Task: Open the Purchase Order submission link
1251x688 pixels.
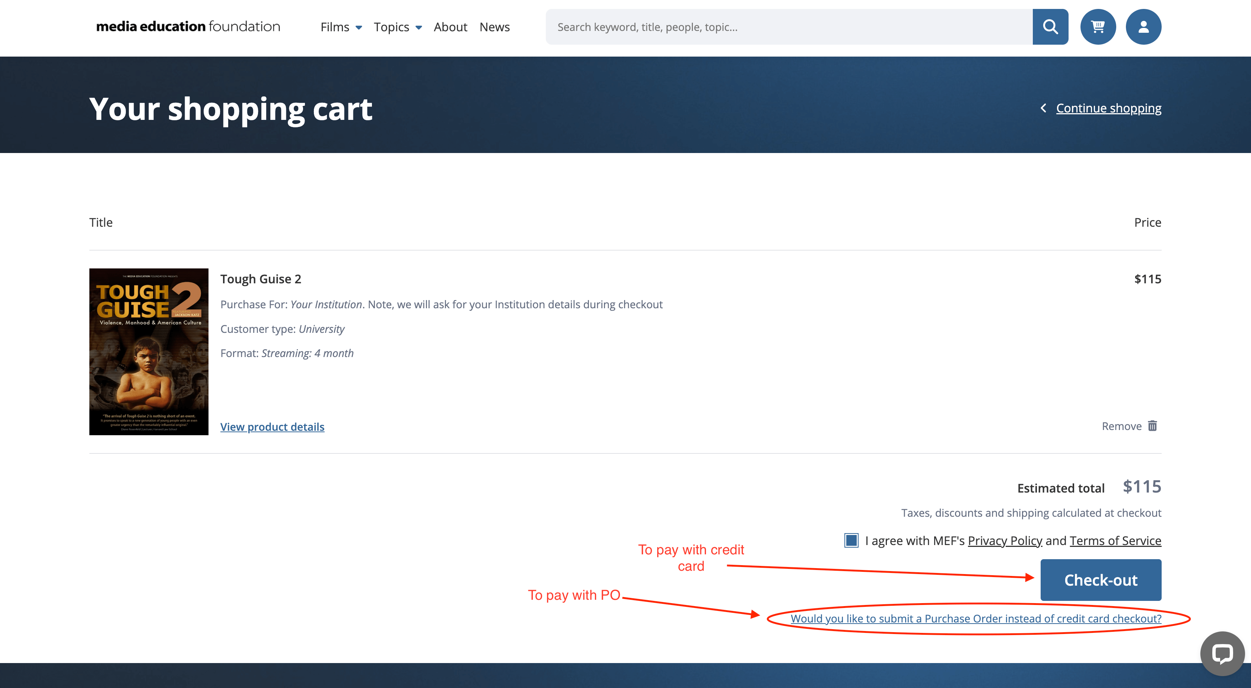Action: tap(976, 619)
